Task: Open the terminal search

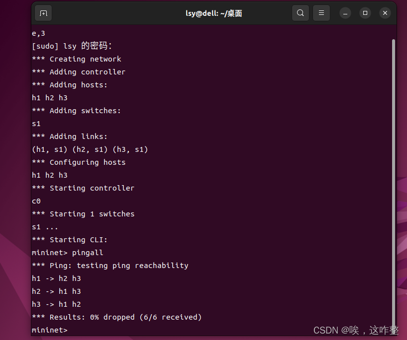Action: tap(301, 13)
